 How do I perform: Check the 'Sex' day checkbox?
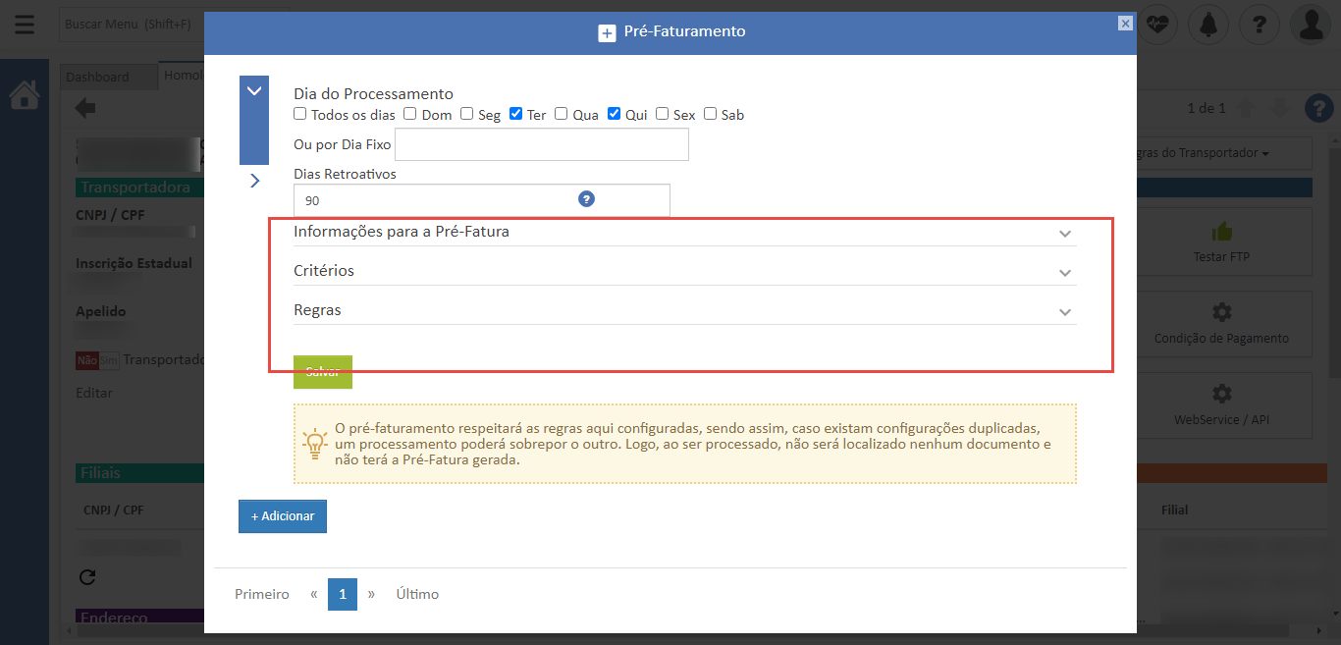[663, 114]
